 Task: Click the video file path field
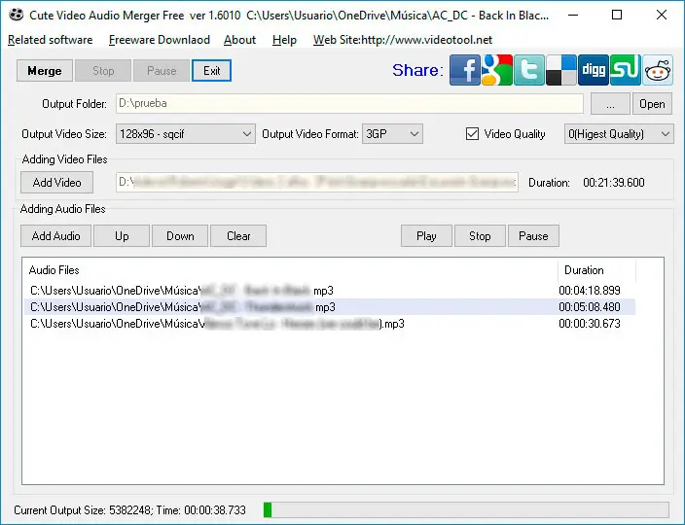(317, 182)
